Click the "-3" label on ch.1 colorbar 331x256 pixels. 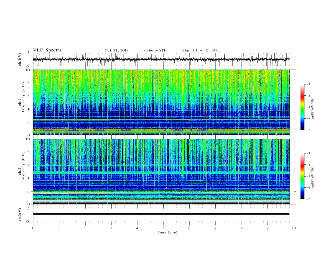tap(308, 84)
